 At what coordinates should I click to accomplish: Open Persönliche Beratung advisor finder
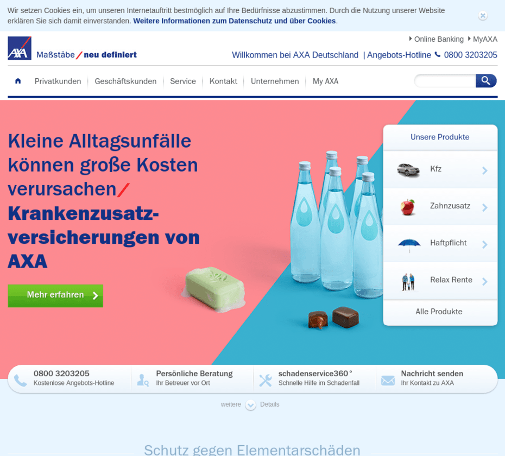[193, 378]
